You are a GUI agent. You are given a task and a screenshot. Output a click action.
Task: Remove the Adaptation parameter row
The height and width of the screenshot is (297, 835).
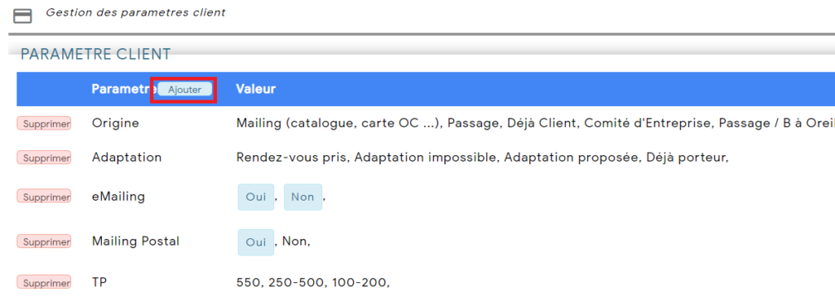point(44,157)
